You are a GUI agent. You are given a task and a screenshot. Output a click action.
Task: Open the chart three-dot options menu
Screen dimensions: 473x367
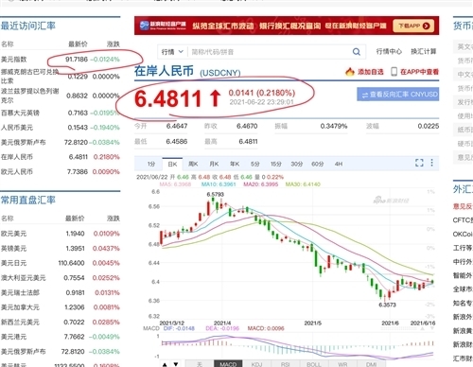(431, 163)
